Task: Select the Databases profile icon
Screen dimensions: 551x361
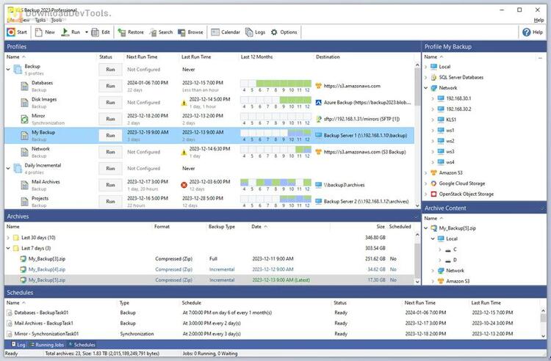Action: (24, 86)
